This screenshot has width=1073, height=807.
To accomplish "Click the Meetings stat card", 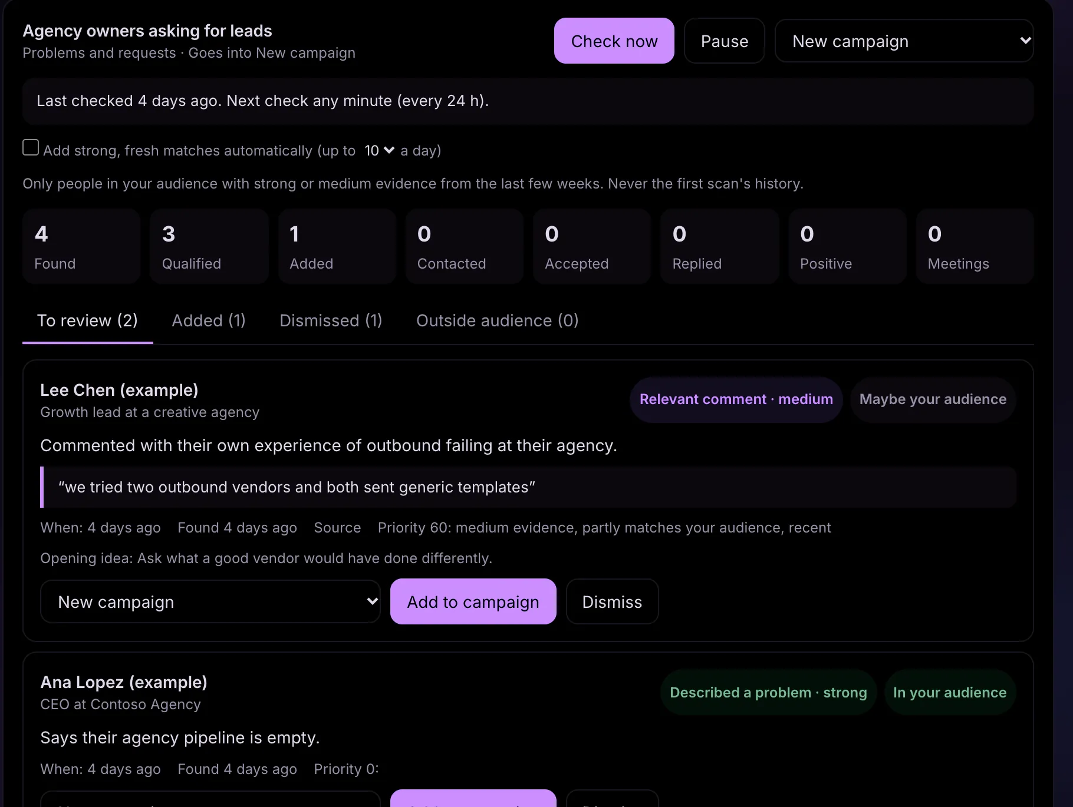I will coord(975,246).
